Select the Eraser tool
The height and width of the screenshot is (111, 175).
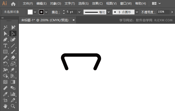coord(13,58)
